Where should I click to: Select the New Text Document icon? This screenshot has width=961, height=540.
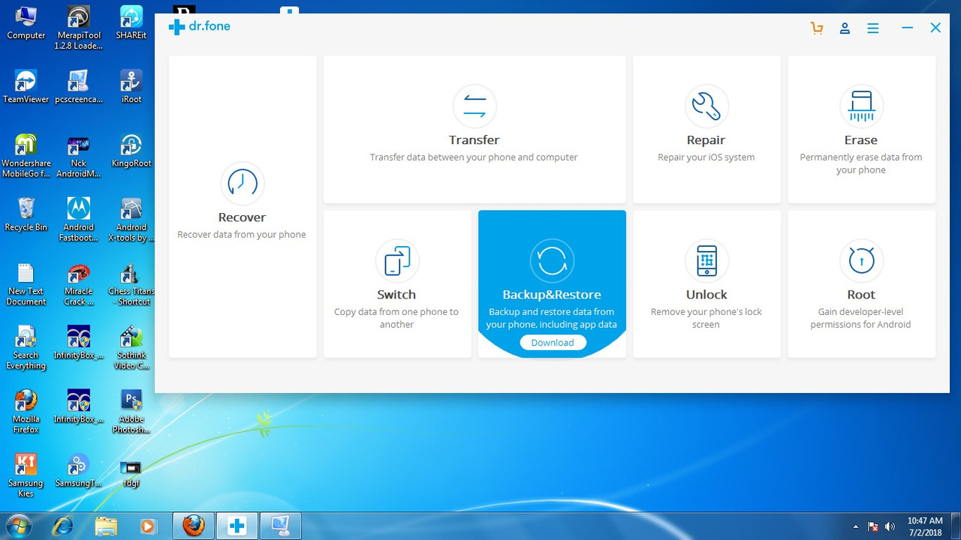26,284
